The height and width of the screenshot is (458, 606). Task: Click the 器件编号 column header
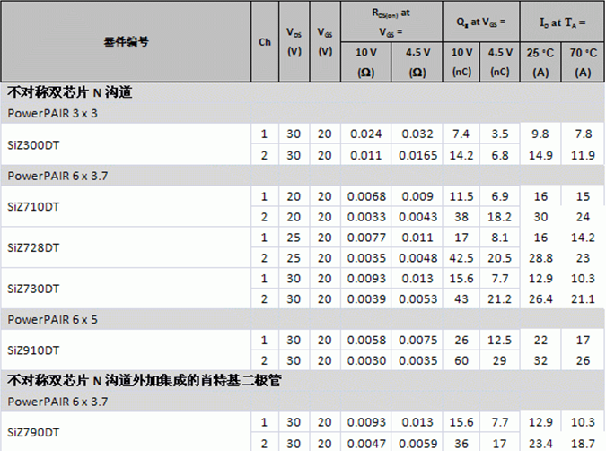point(126,42)
